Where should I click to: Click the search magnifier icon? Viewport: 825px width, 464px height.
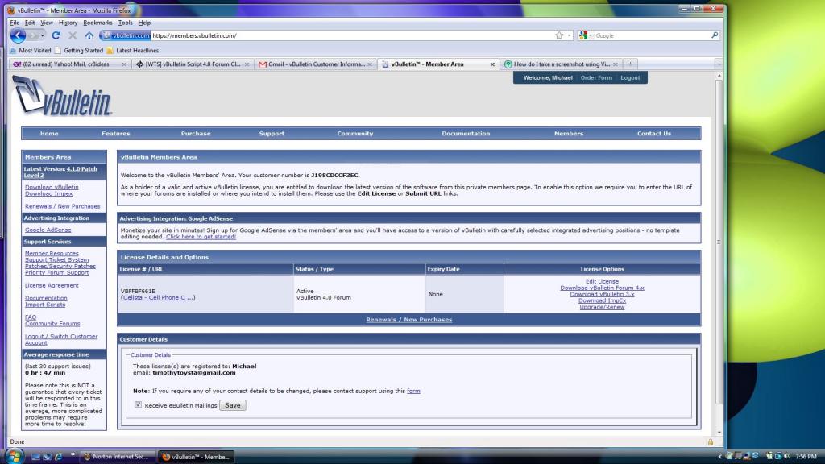pos(715,35)
